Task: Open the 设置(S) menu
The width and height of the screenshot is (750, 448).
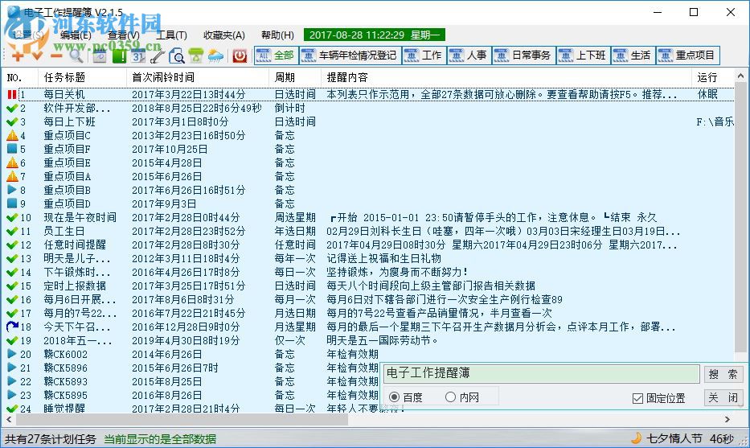Action: pyautogui.click(x=28, y=35)
